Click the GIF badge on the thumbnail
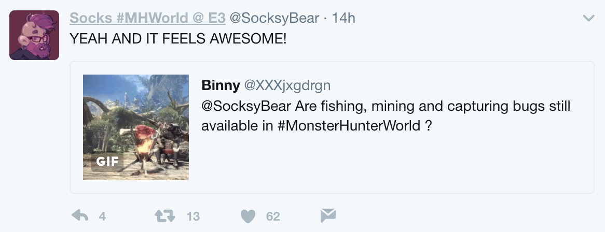This screenshot has height=232, width=605. pyautogui.click(x=107, y=162)
